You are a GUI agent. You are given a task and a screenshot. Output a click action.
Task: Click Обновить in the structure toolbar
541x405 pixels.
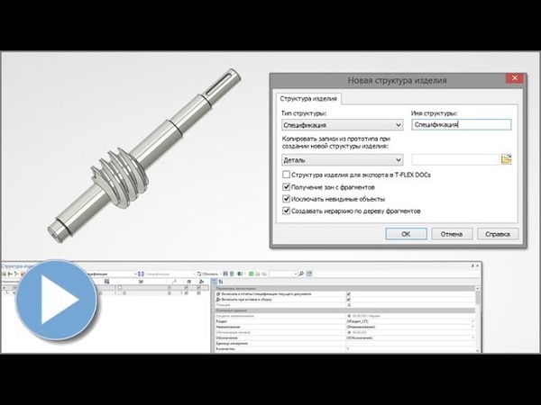click(207, 274)
